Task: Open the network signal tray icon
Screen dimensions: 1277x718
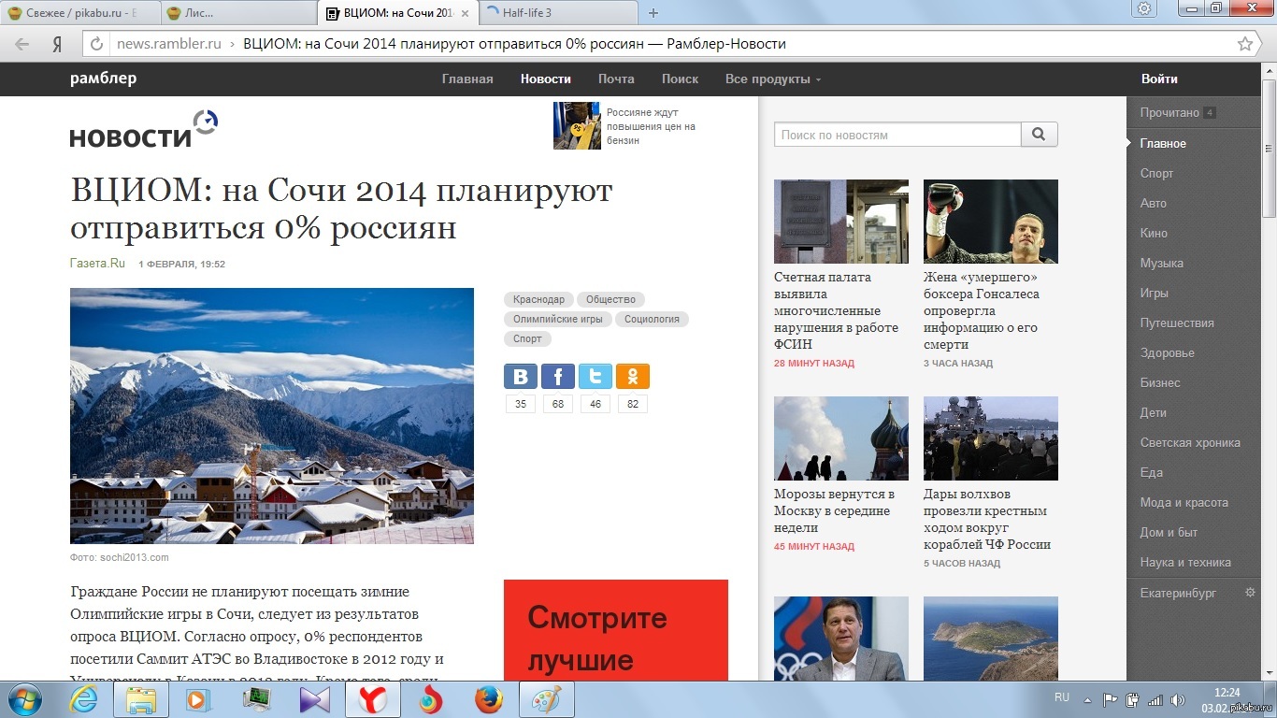Action: [x=1155, y=699]
